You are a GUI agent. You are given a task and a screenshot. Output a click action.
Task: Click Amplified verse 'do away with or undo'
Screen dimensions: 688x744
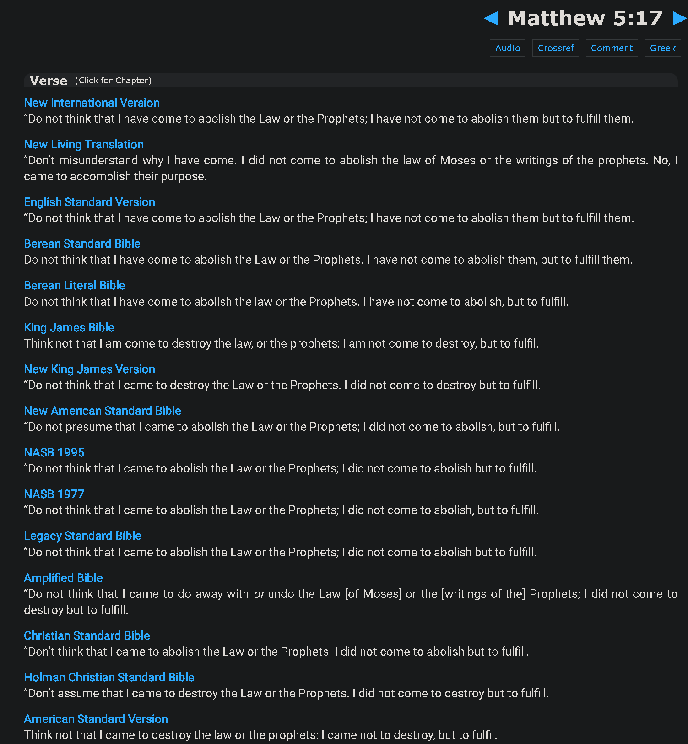click(351, 602)
